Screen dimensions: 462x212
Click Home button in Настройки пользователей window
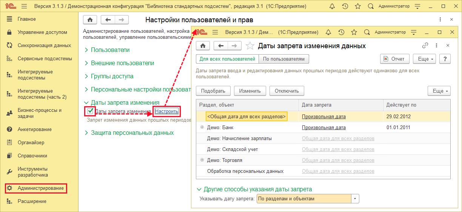[90, 20]
